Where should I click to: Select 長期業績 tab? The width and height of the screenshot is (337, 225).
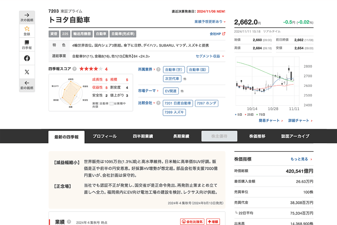click(x=181, y=136)
